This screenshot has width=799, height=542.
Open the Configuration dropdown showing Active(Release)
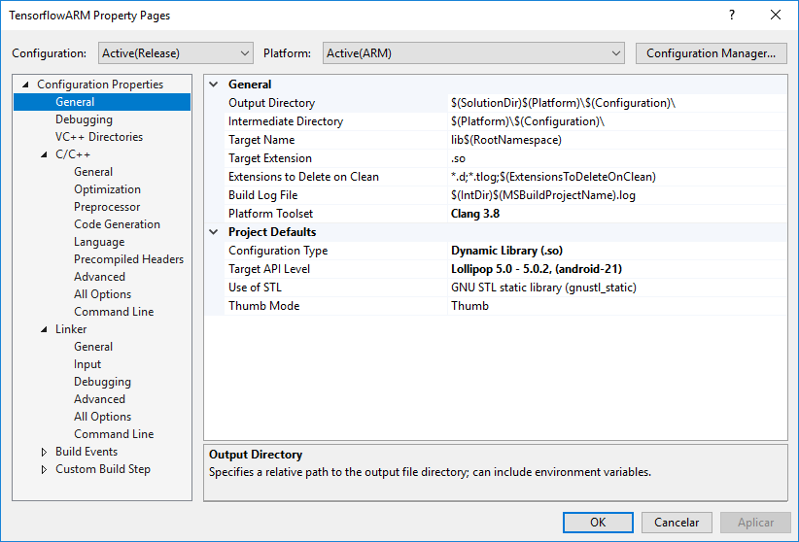point(175,53)
